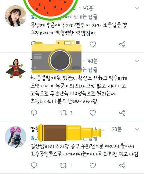Viewport: 144px width, 174px height.
Task: Open the tweet text starting 일산엠비씨 주차장
Action: [85, 150]
